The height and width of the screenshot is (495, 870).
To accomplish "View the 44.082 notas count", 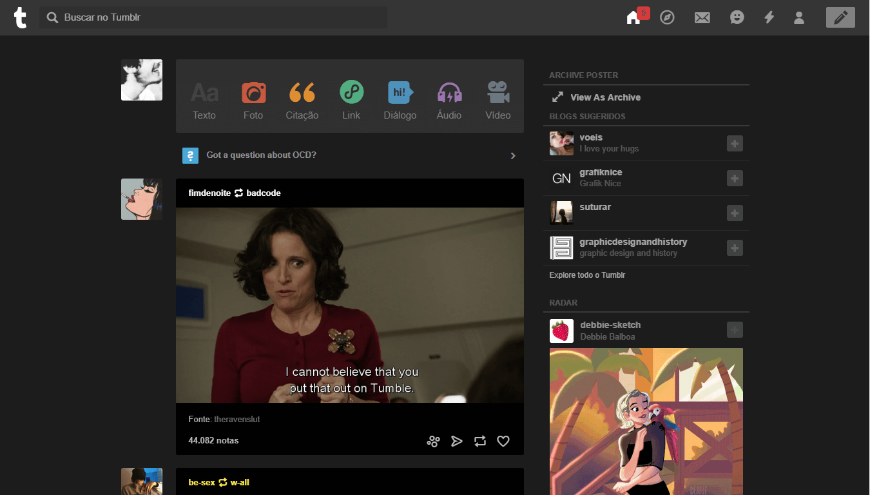I will [x=213, y=441].
